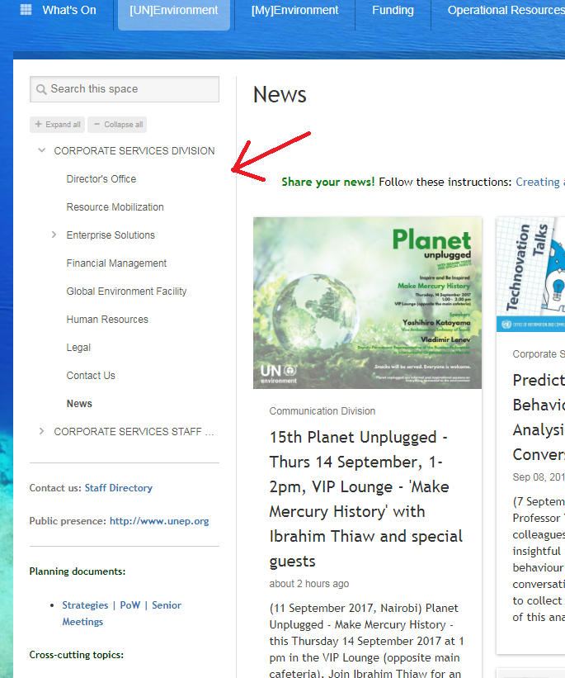The image size is (565, 678).
Task: Open the Predict Behavior article title
Action: [x=539, y=417]
